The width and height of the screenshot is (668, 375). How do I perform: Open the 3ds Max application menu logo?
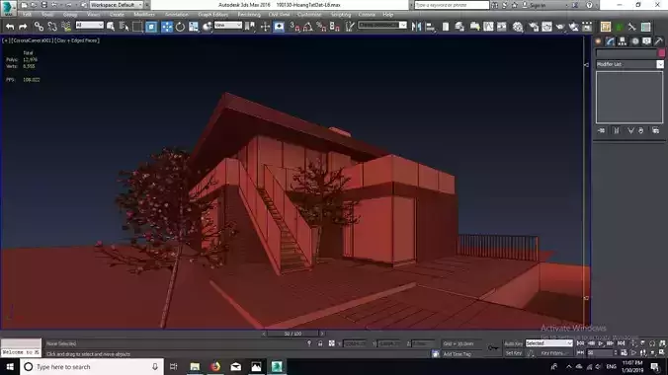[8, 8]
